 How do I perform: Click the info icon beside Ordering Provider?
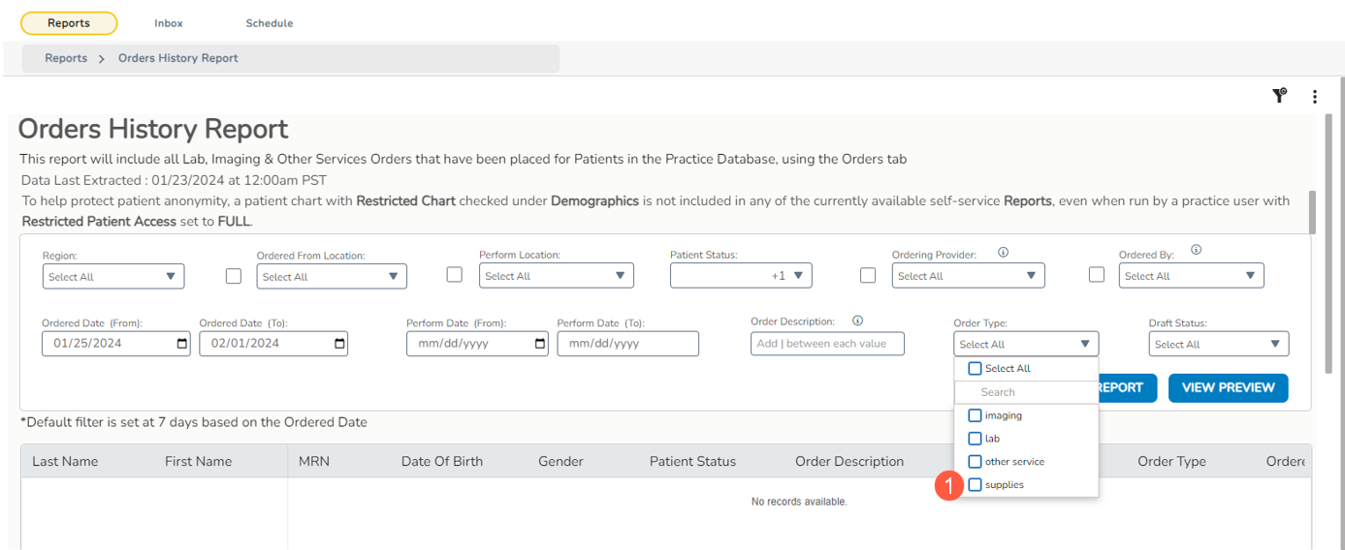click(1003, 253)
